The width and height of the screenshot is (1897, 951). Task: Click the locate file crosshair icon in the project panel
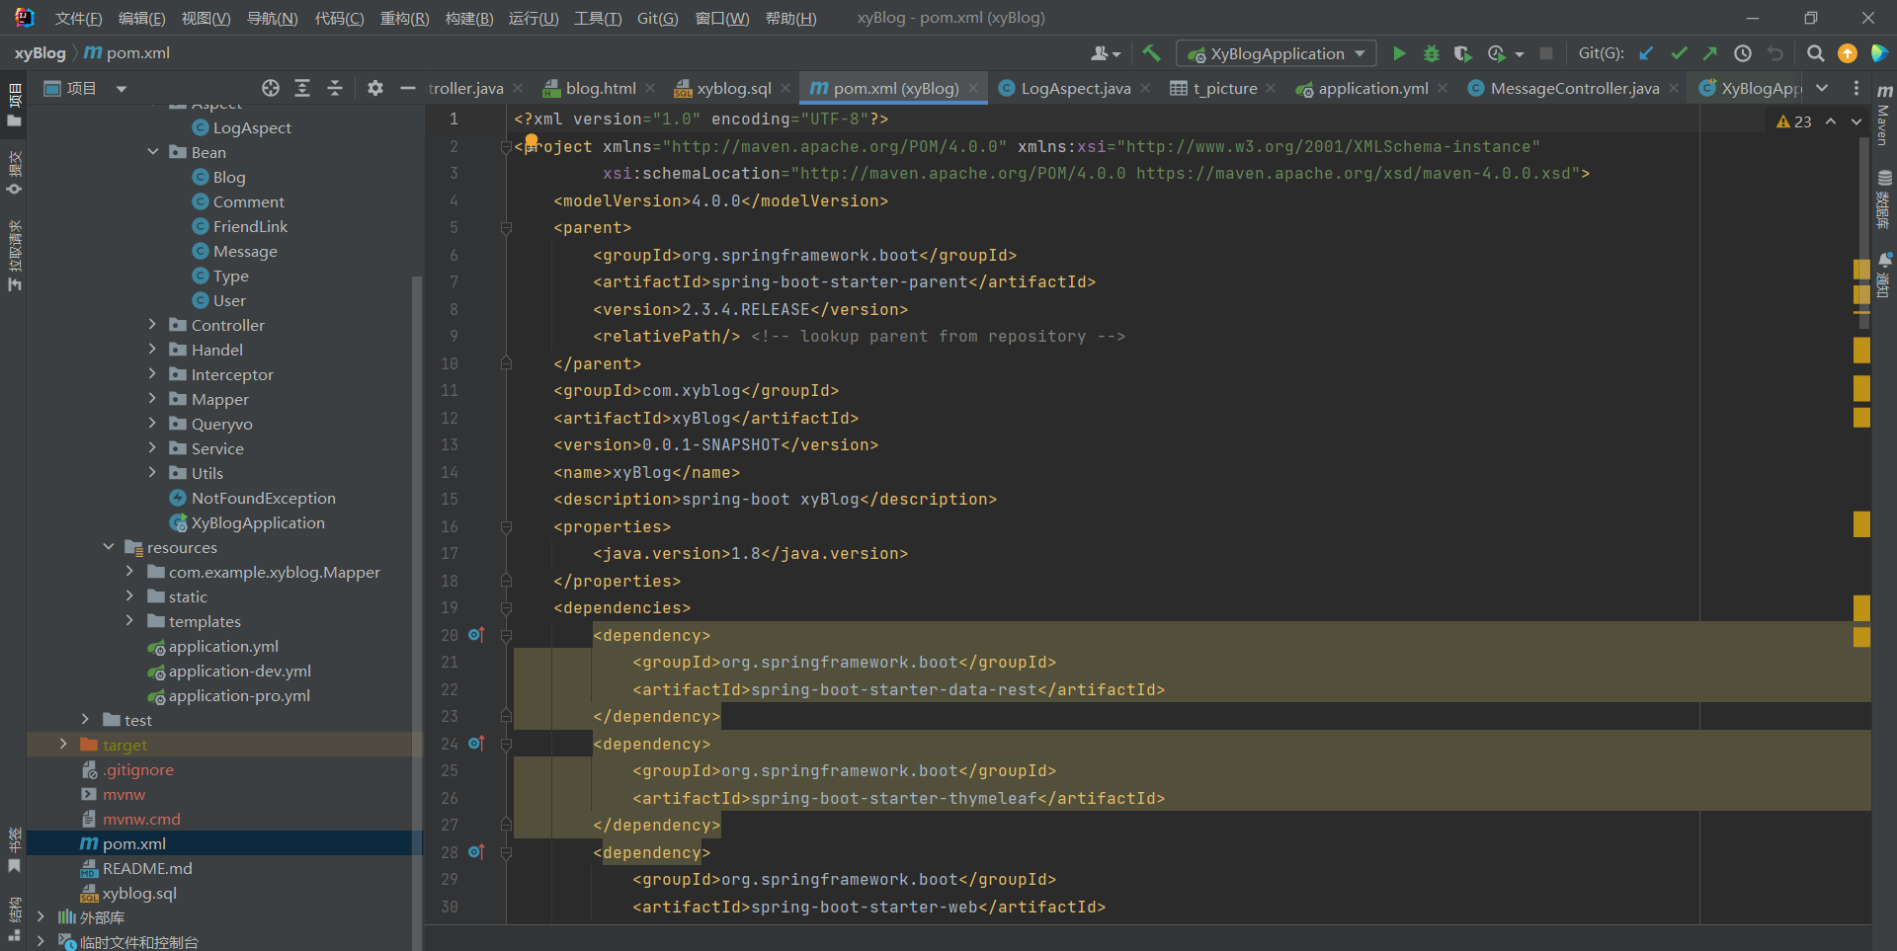(x=270, y=88)
